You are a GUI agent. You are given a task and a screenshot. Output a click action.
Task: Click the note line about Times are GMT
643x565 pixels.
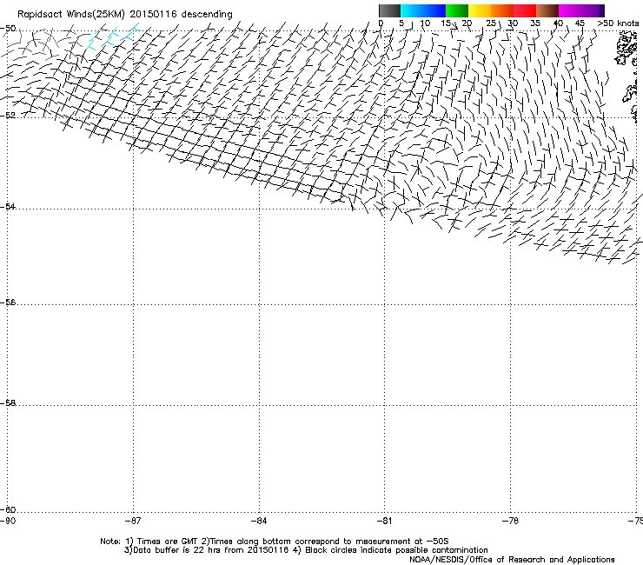pyautogui.click(x=275, y=542)
